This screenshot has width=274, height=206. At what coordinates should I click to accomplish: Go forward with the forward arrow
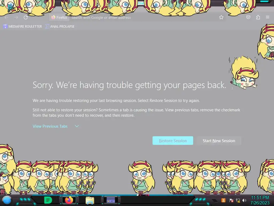point(16,17)
